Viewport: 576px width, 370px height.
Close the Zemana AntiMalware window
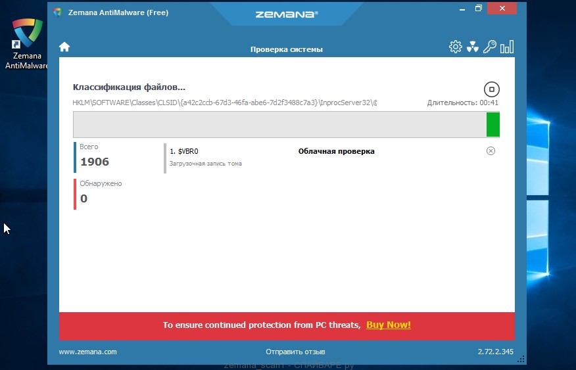point(502,8)
